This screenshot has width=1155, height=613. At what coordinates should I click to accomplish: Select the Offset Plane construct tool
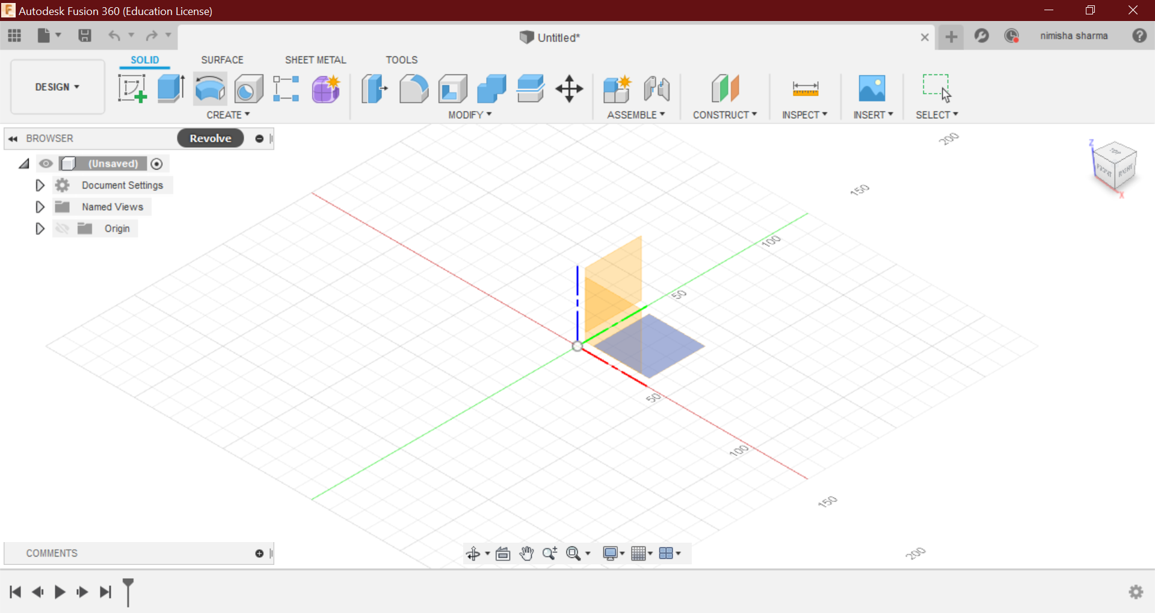pos(725,88)
